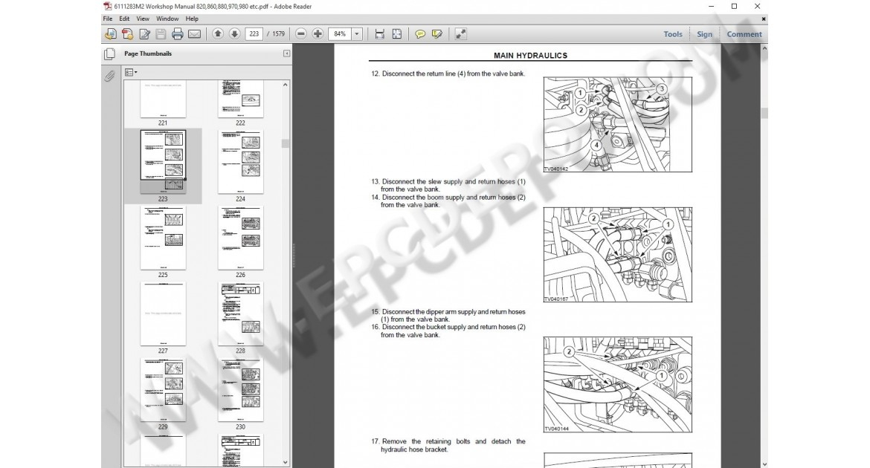The width and height of the screenshot is (870, 468).
Task: Click the TV040142 valve bank diagram
Action: coord(617,124)
